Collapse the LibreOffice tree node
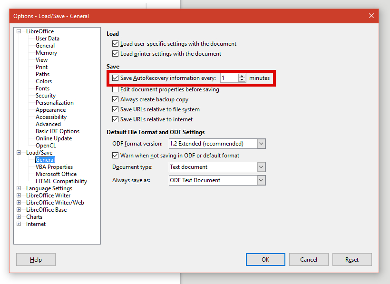Image resolution: width=390 pixels, height=284 pixels. click(x=19, y=31)
